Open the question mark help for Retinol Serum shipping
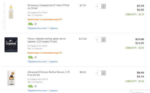The height and width of the screenshot is (93, 150). point(35,86)
